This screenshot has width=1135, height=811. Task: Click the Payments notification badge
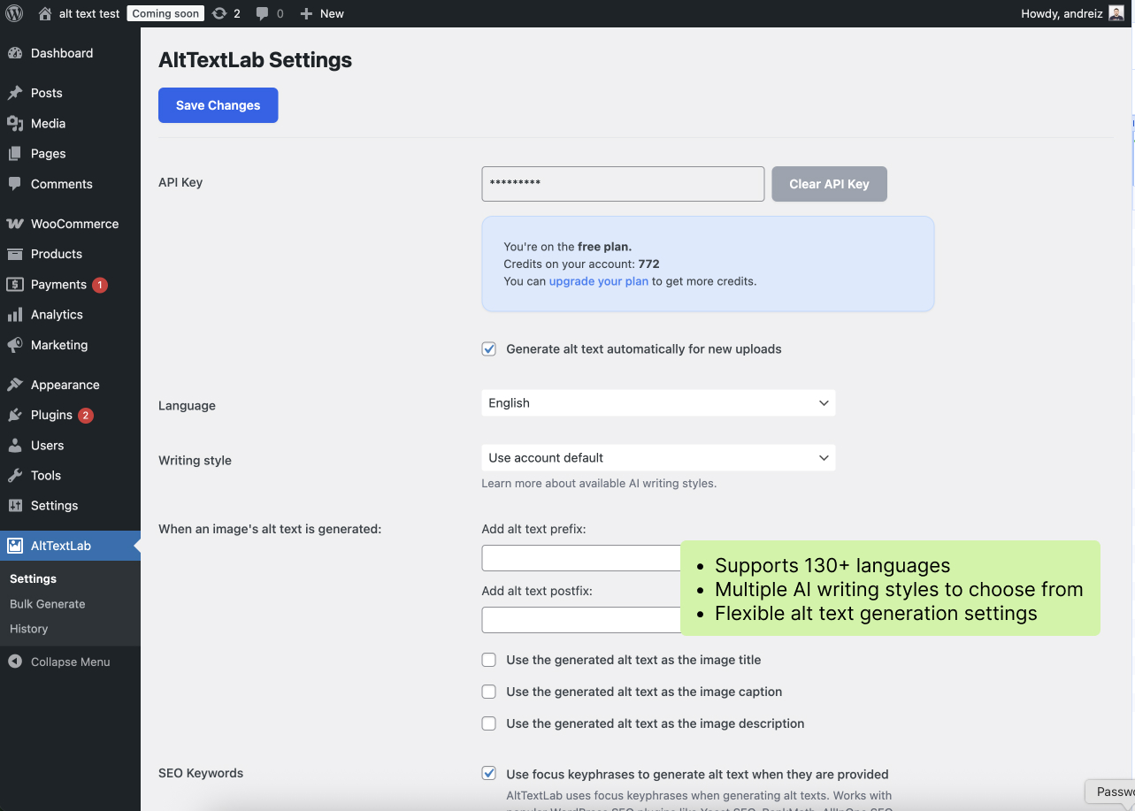pyautogui.click(x=100, y=285)
